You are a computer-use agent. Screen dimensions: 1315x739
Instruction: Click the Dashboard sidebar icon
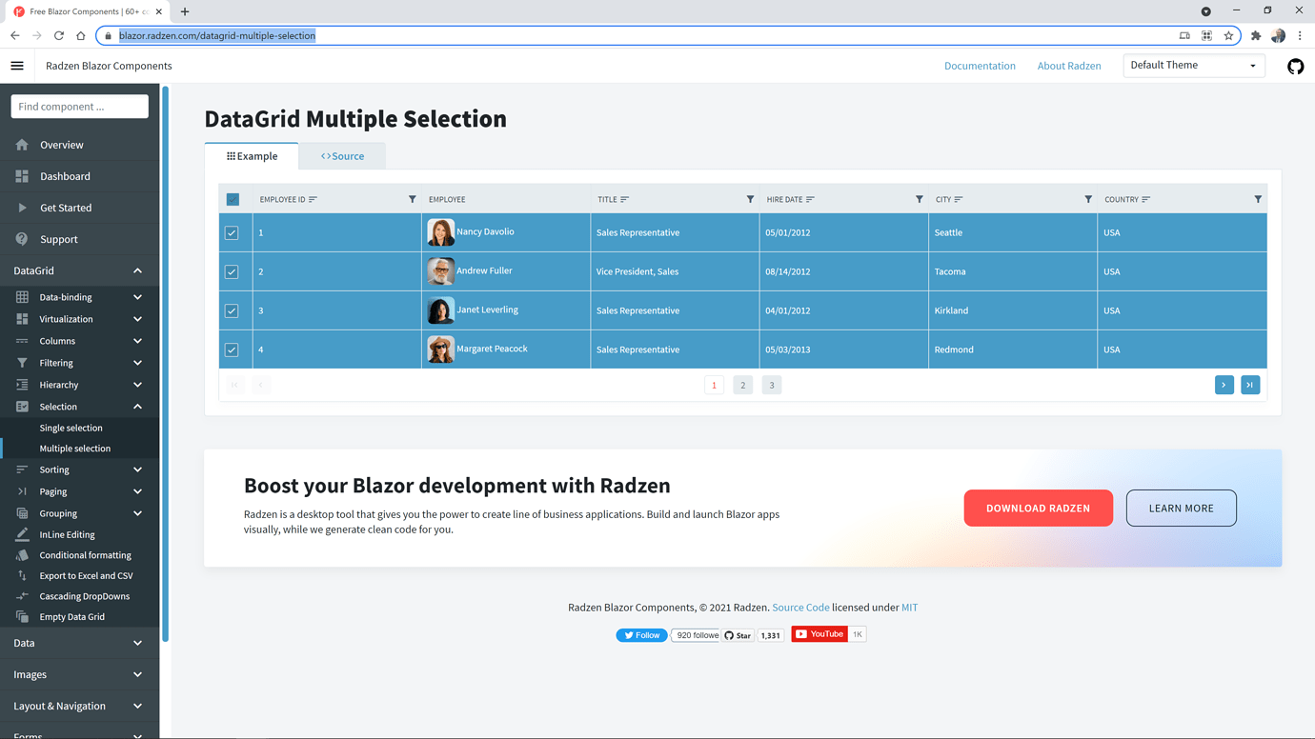22,176
